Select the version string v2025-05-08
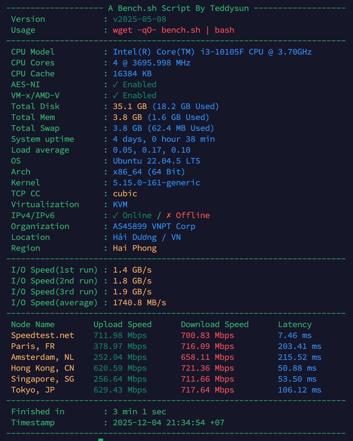Screen dimensions: 353x441 [x=140, y=19]
